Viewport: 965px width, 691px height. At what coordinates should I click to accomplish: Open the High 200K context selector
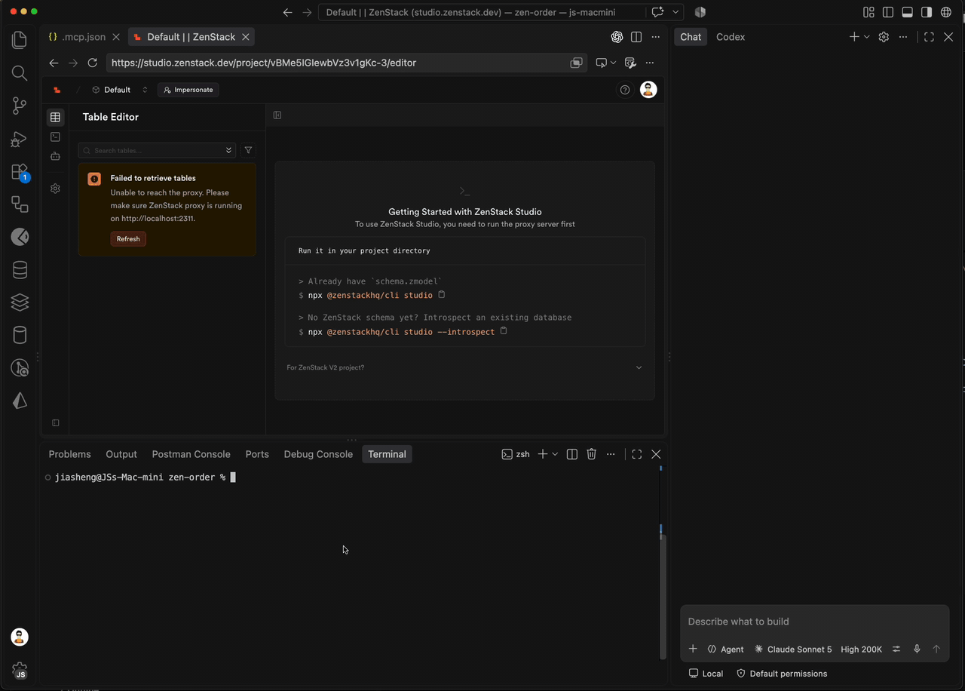pos(862,649)
